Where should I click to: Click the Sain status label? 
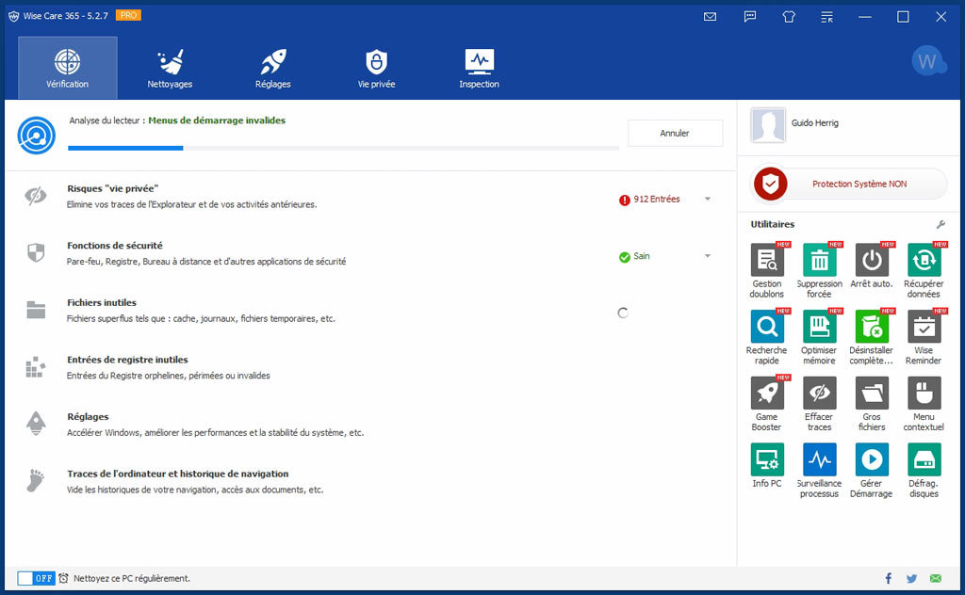click(x=642, y=256)
